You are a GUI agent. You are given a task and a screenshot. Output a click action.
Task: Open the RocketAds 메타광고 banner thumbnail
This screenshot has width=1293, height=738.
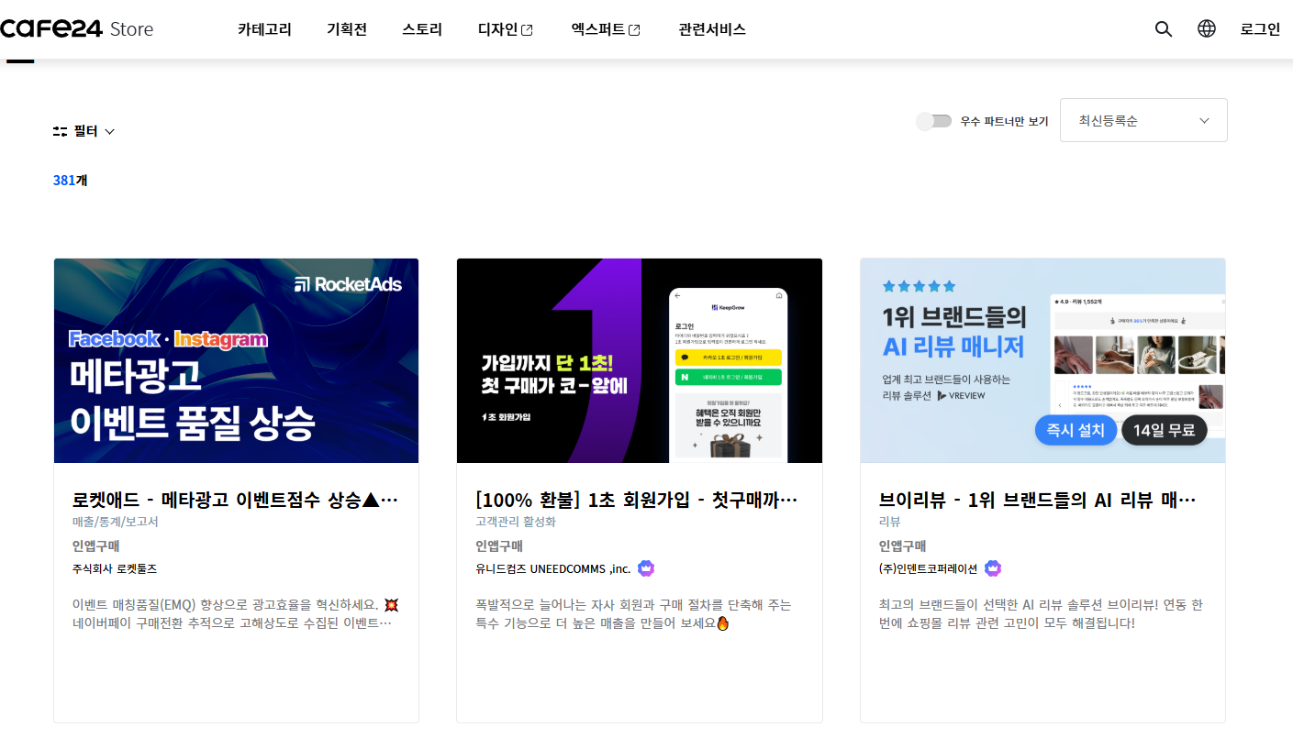pyautogui.click(x=236, y=360)
